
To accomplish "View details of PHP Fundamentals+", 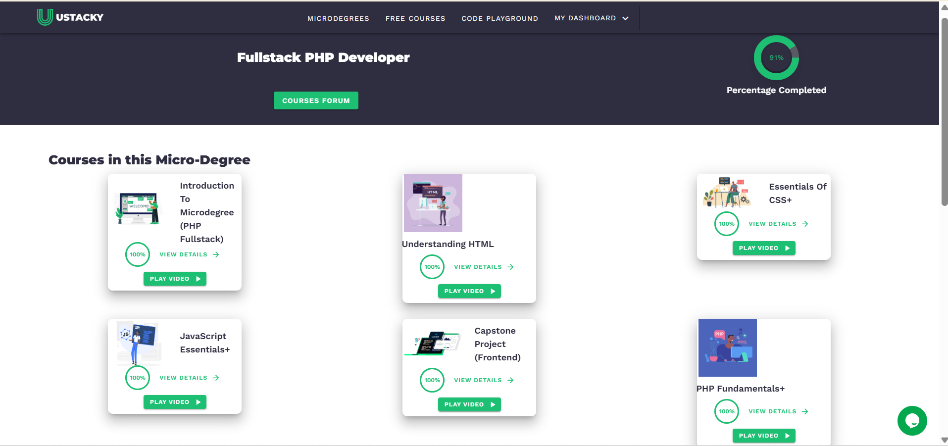I will point(778,411).
